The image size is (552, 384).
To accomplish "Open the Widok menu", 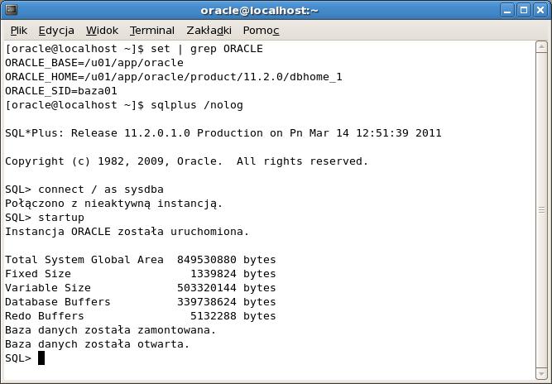I will (x=102, y=31).
